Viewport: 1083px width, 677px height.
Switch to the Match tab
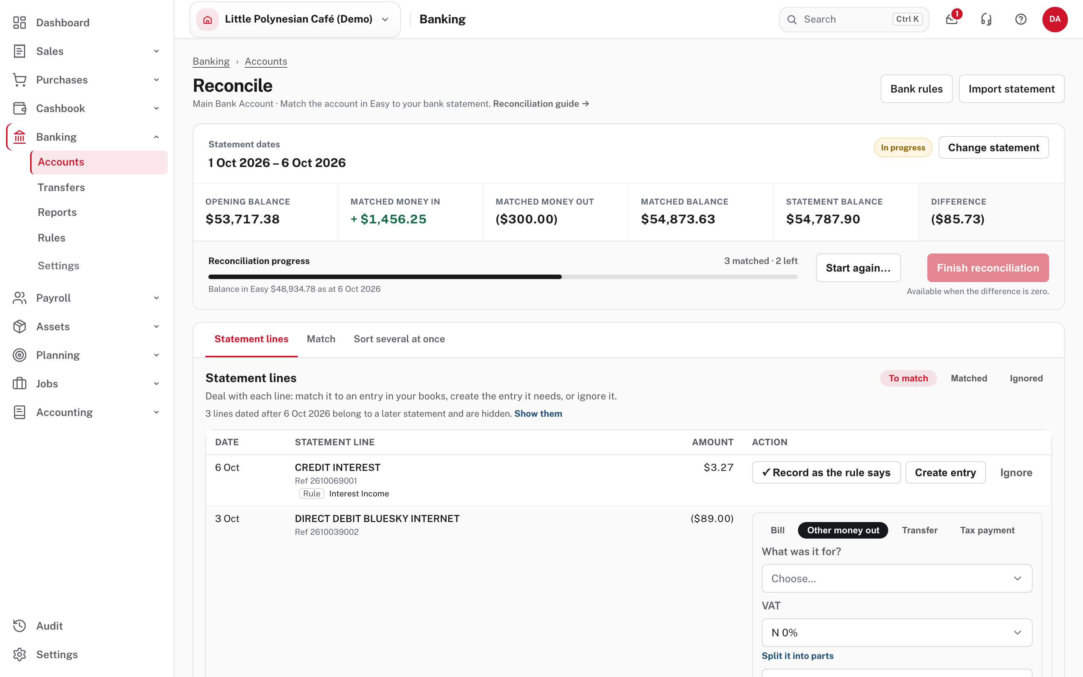click(x=321, y=339)
